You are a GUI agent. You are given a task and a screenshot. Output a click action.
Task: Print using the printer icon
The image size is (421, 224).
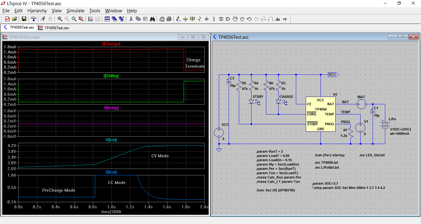pyautogui.click(x=169, y=19)
